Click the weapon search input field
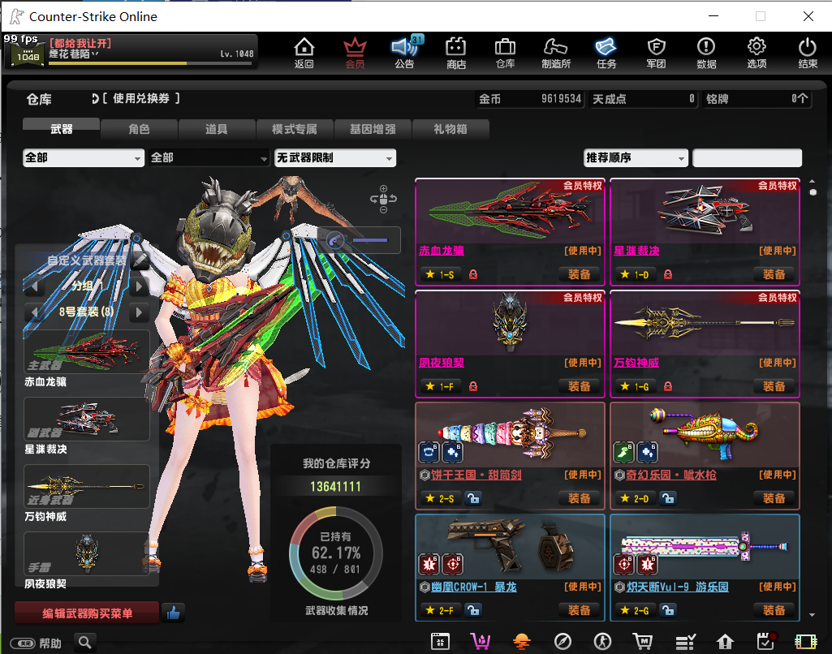832x654 pixels. click(x=747, y=158)
